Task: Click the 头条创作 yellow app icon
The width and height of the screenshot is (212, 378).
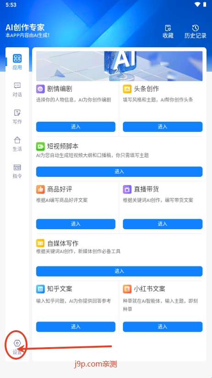Action: pos(127,89)
